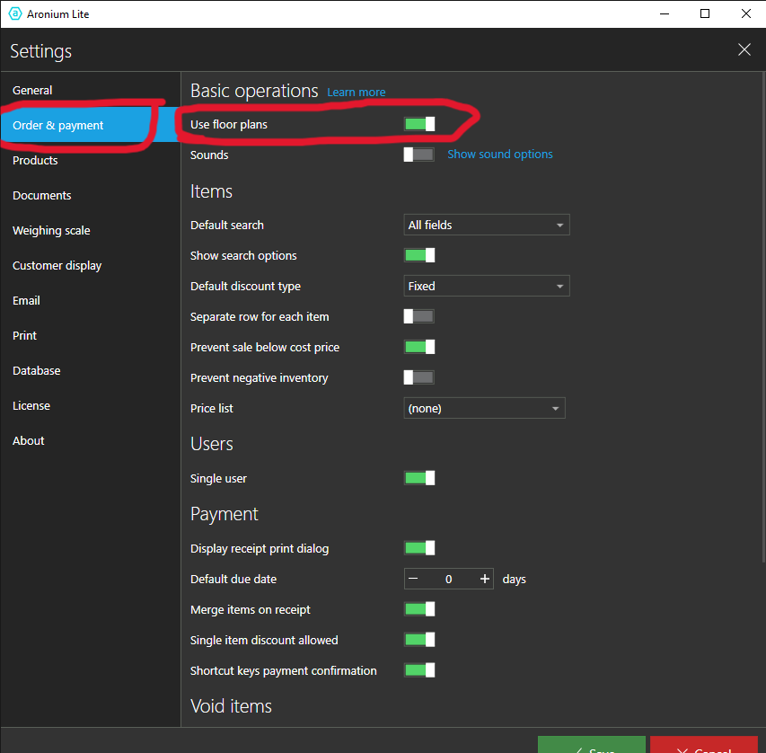Open the Weighing scale settings section
This screenshot has height=753, width=766.
click(x=51, y=230)
